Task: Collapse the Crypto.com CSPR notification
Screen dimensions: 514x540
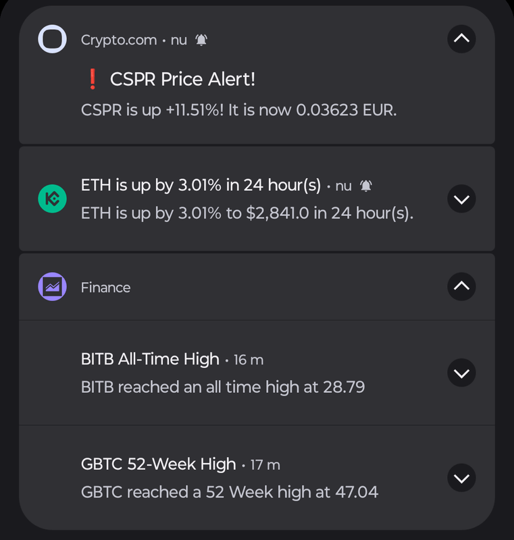Action: point(461,39)
